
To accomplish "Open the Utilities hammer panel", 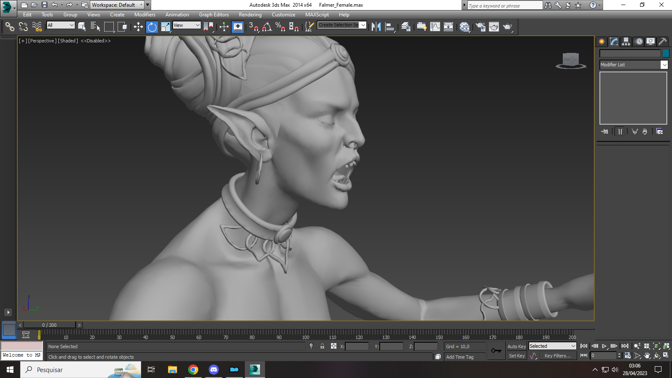I will coord(663,42).
